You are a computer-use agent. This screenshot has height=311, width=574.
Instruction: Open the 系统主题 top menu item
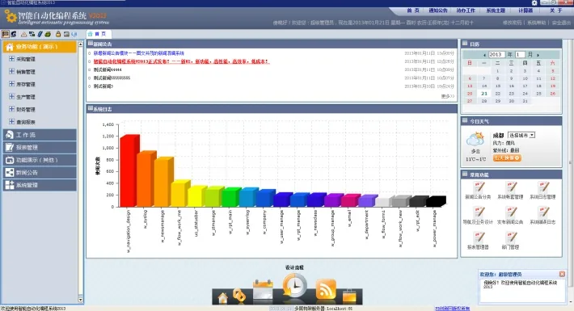(496, 11)
